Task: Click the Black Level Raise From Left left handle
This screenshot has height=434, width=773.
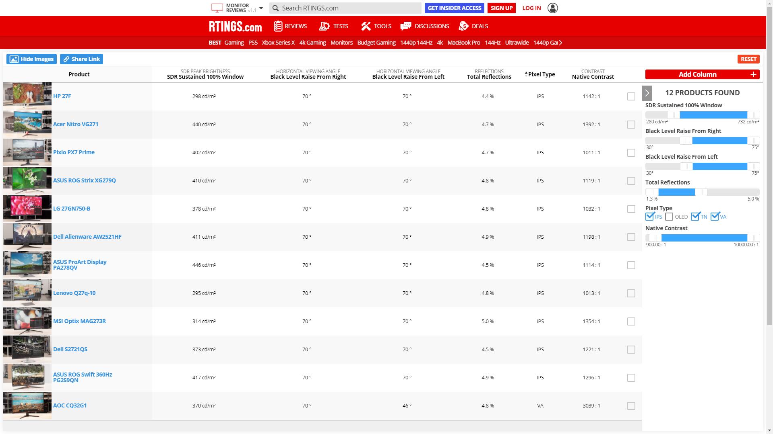Action: [686, 166]
